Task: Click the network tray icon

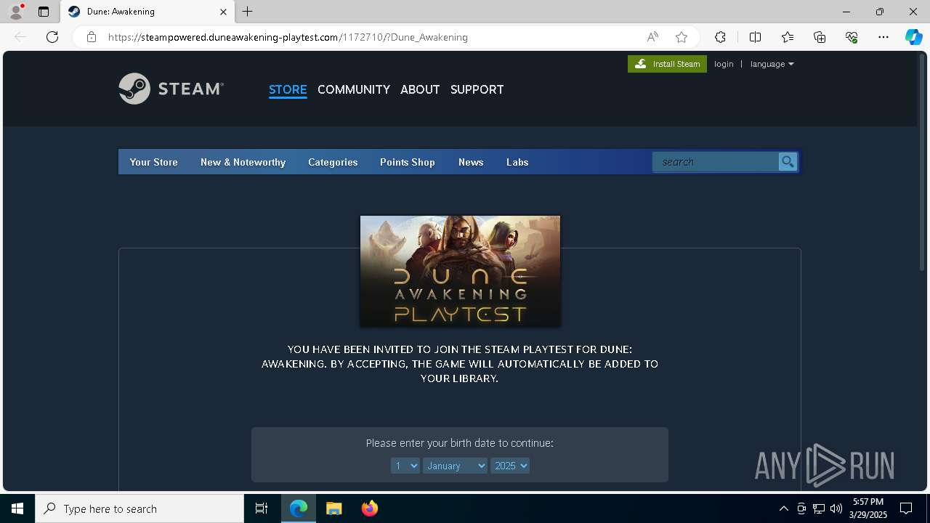Action: point(818,508)
